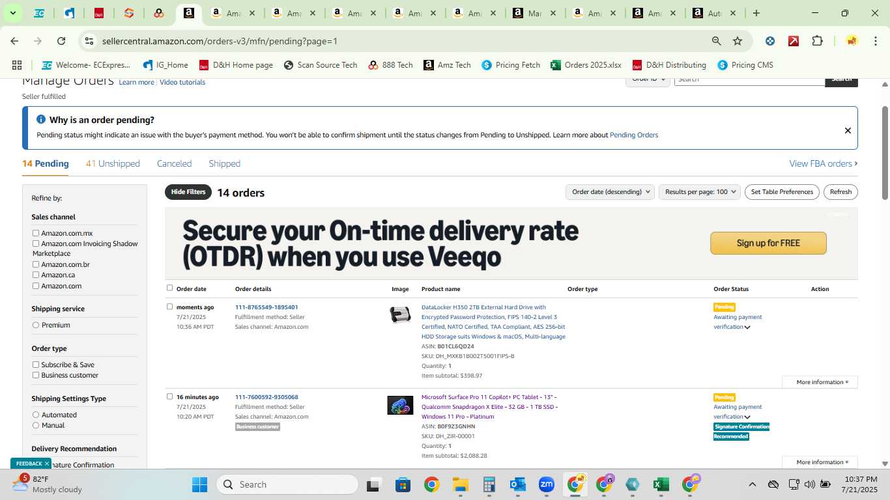Switch to the pinned EC Express tab
Image resolution: width=890 pixels, height=500 pixels.
39,13
